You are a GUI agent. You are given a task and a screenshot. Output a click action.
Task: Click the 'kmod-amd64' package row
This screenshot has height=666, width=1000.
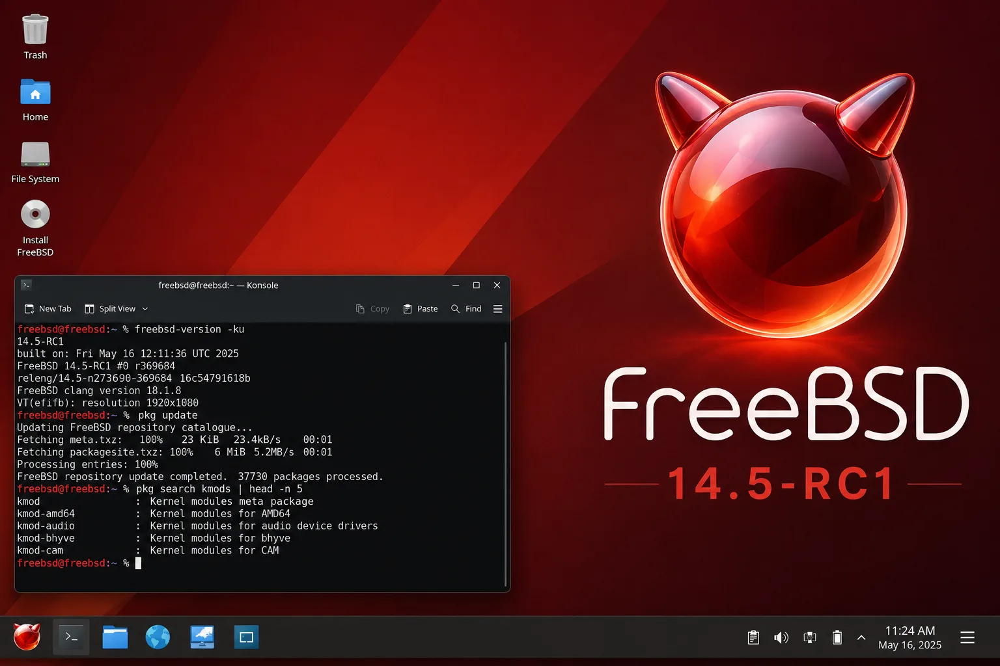(x=154, y=514)
